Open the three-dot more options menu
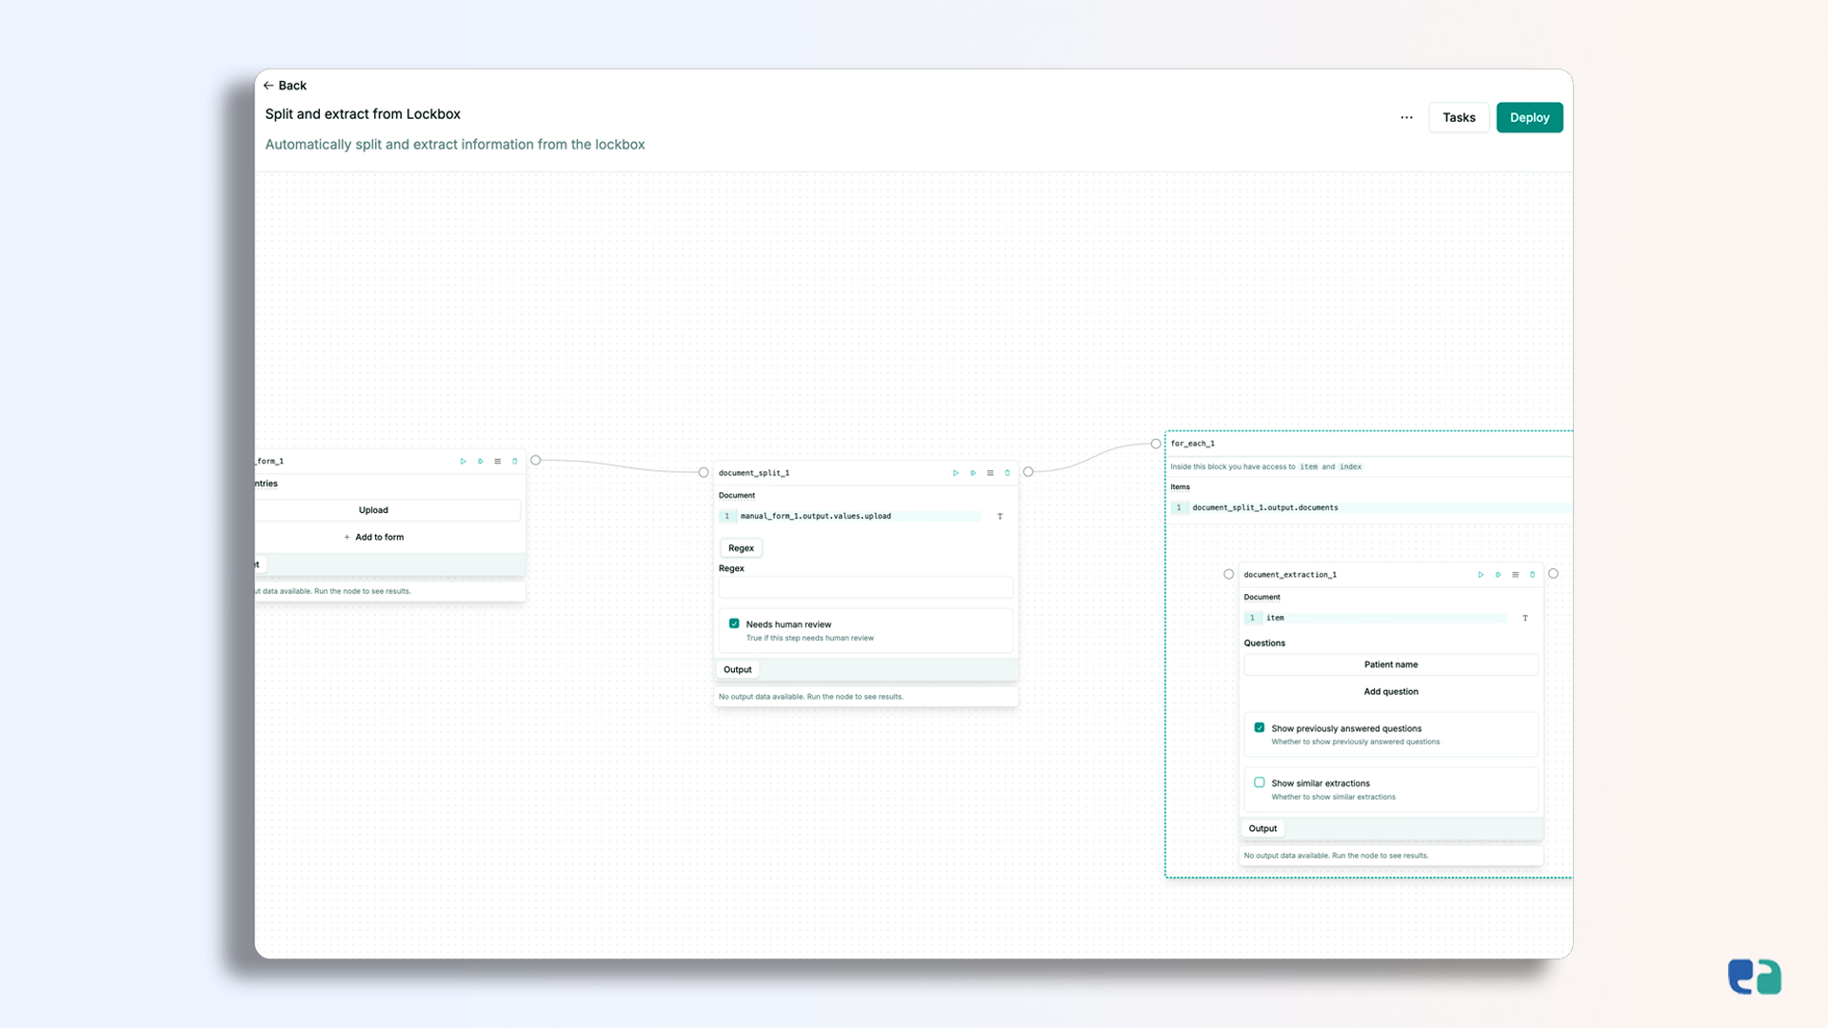1828x1028 pixels. [1406, 118]
